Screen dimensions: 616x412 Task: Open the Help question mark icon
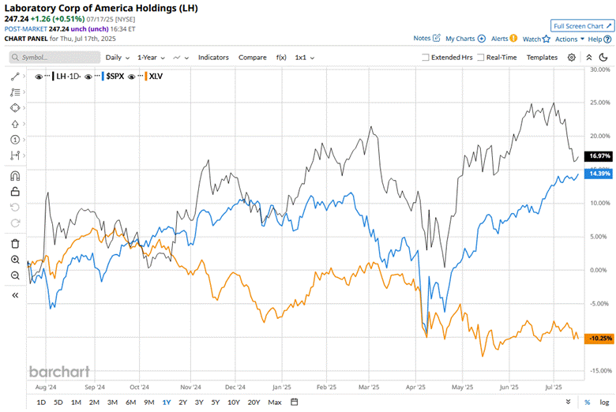607,39
